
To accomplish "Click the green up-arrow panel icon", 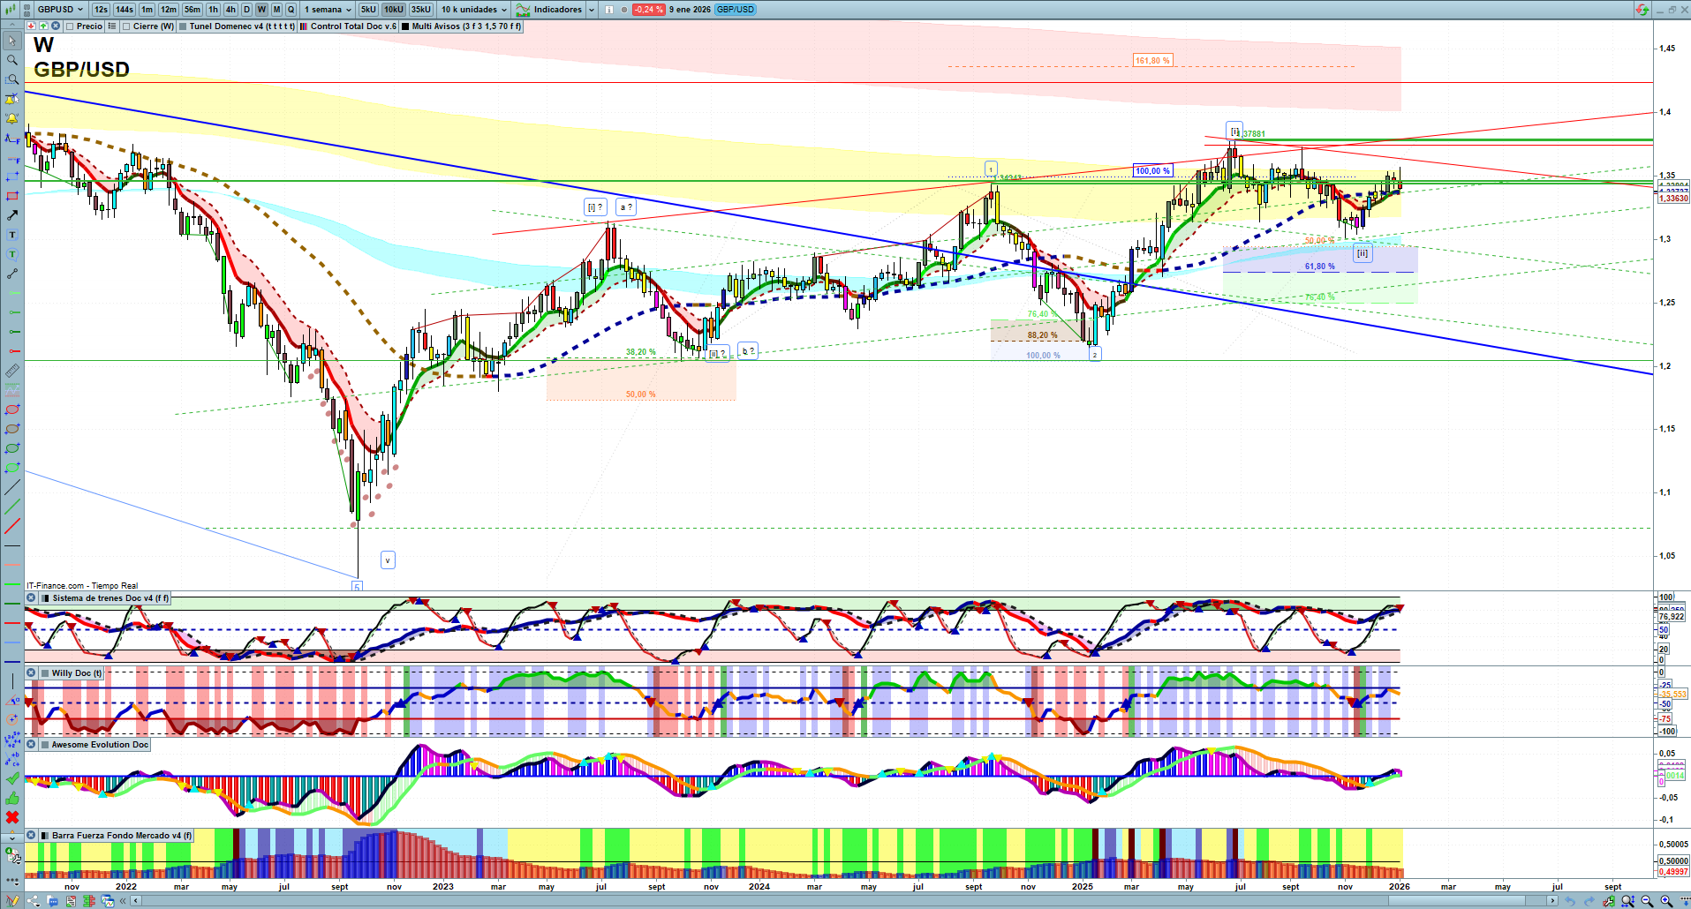I will (x=43, y=26).
